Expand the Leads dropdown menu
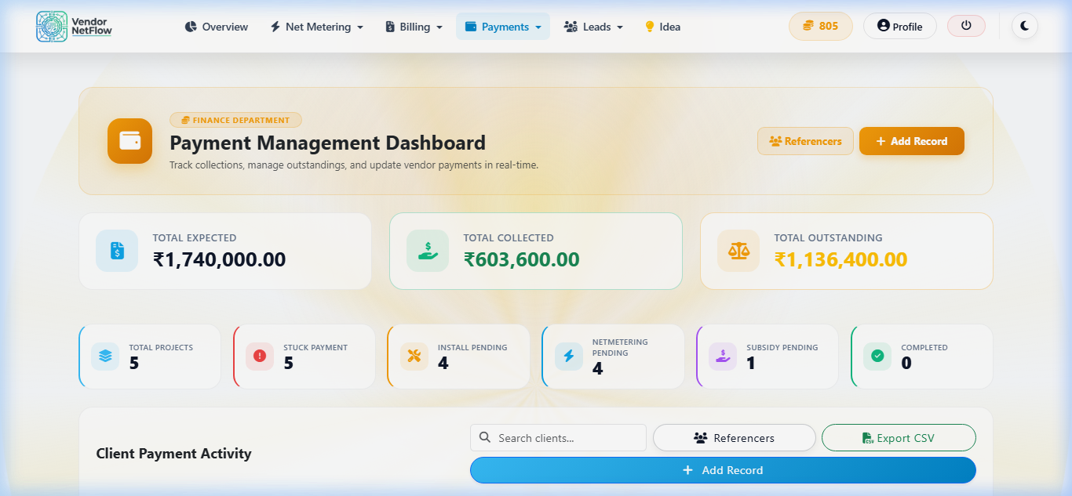 click(x=593, y=27)
